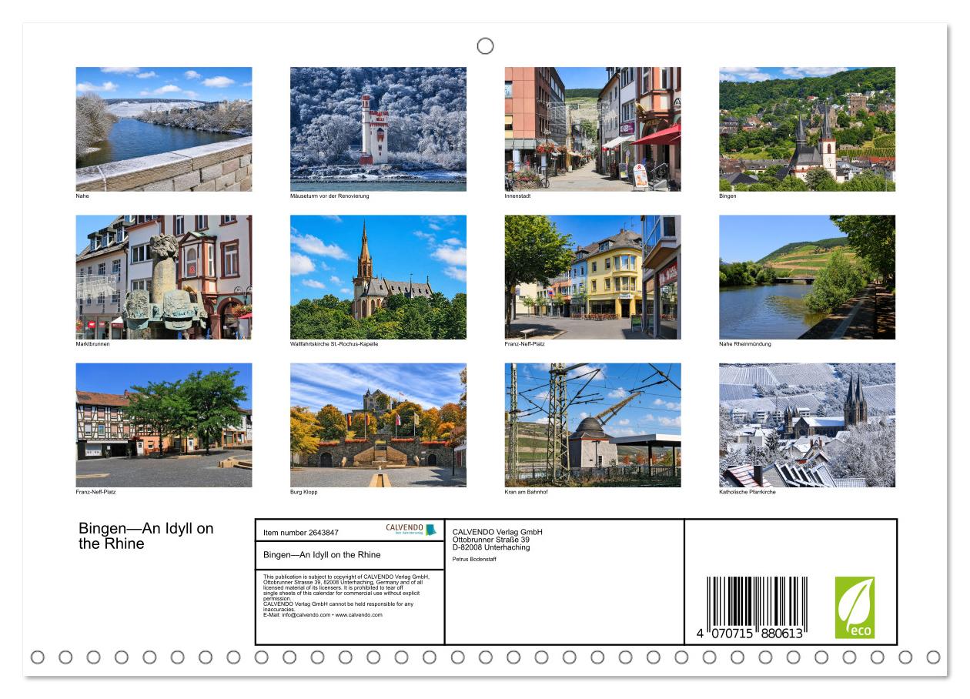
Task: Click the address line "D-82008 Unterhaching"
Action: [x=491, y=547]
